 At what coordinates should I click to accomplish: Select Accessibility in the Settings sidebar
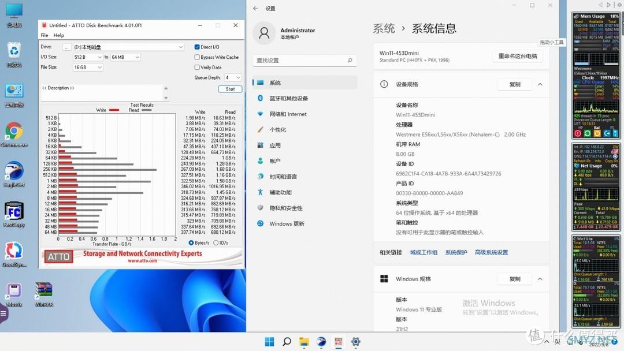[305, 192]
